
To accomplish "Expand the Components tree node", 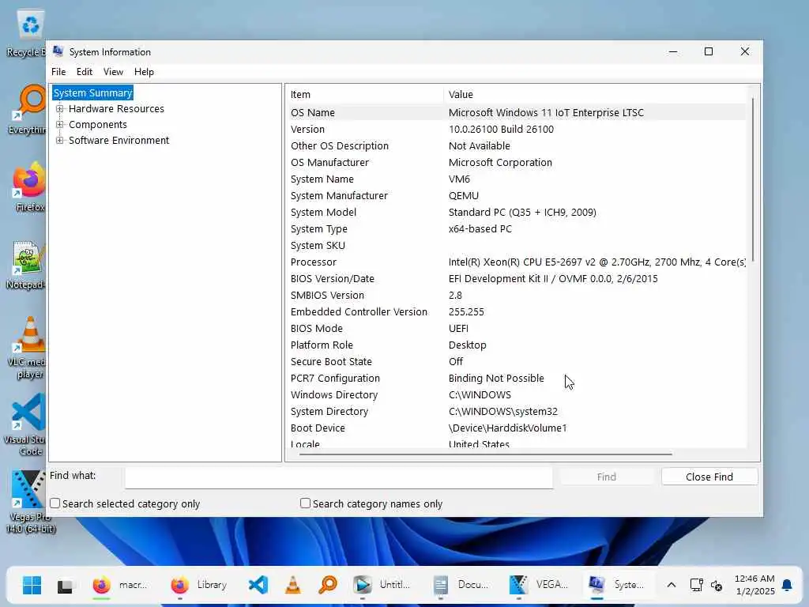I will click(60, 124).
